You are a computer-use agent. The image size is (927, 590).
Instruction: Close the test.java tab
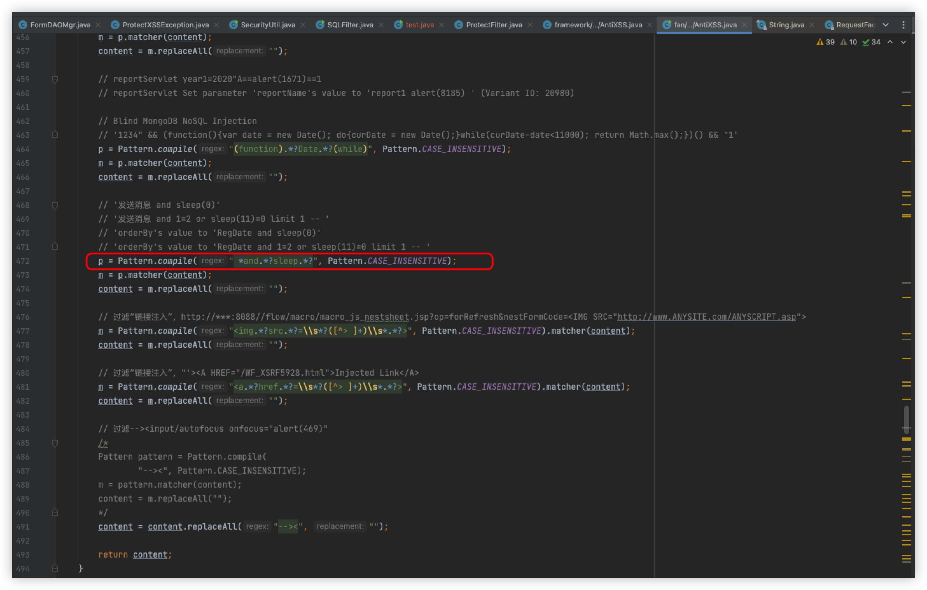click(x=442, y=25)
